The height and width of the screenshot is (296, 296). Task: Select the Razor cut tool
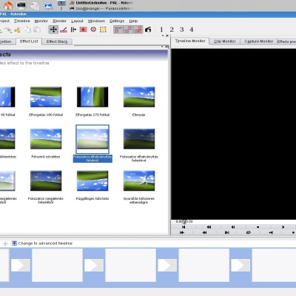[64, 30]
